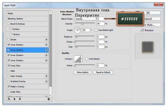Toggle the Use Global Light checkbox

(x=96, y=30)
